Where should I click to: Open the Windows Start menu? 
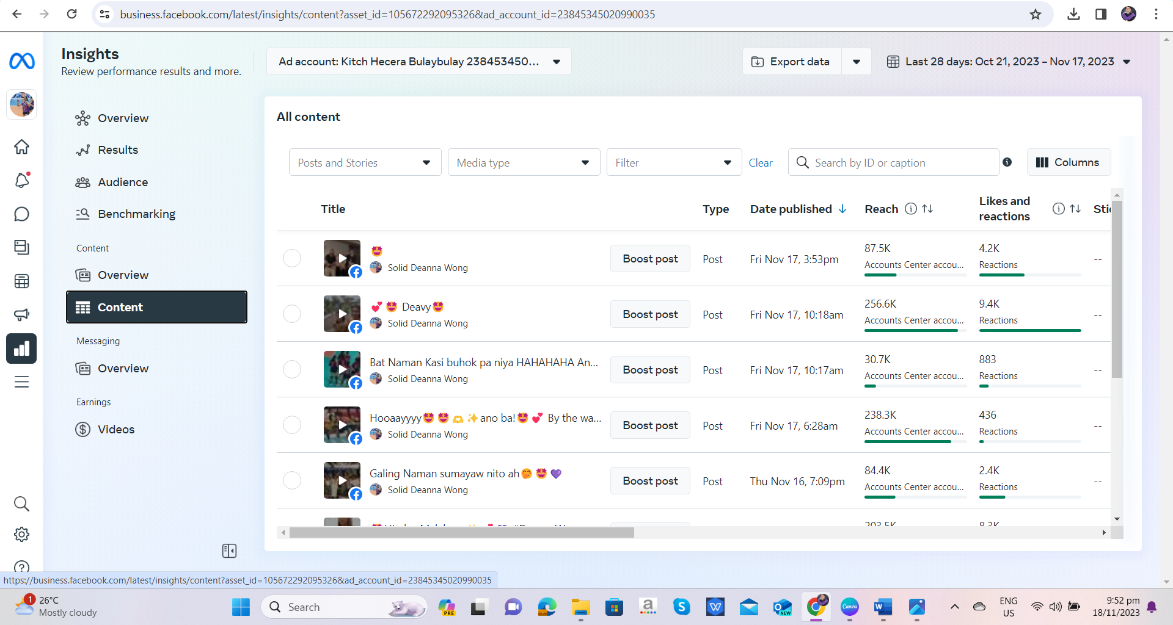[x=241, y=607]
